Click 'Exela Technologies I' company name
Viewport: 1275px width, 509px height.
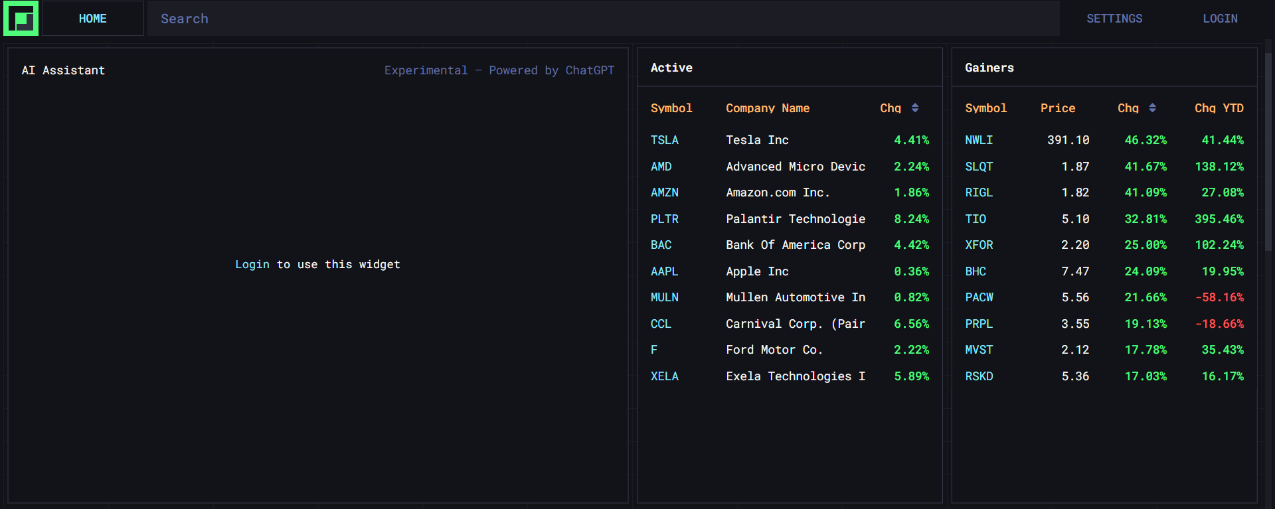click(796, 376)
